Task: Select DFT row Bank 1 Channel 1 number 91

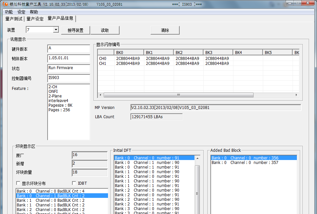Action: pos(154,186)
